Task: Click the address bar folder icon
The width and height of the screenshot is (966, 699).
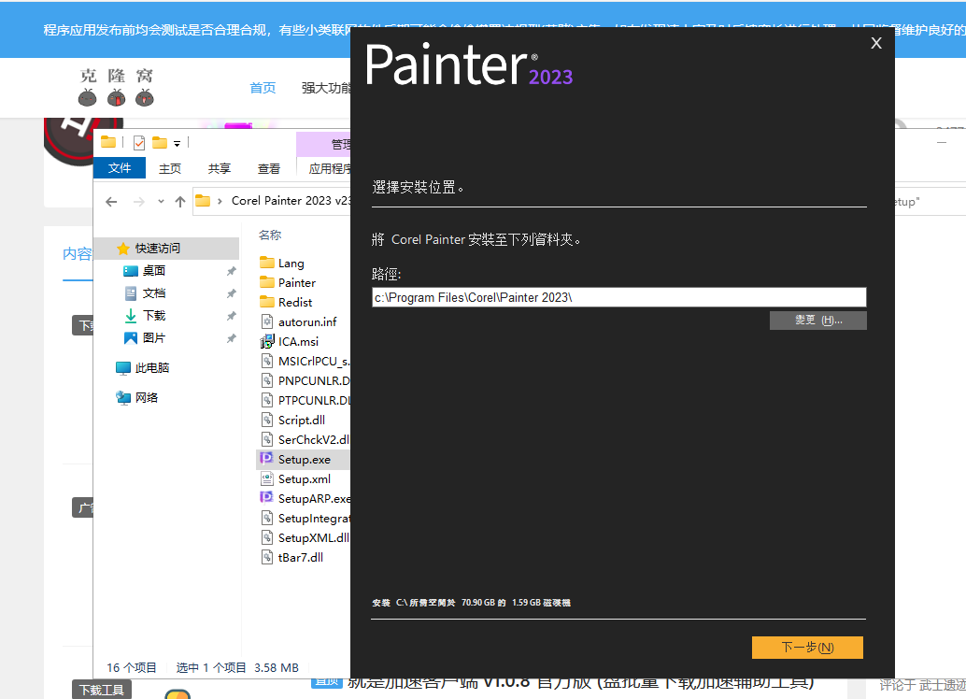Action: point(203,201)
